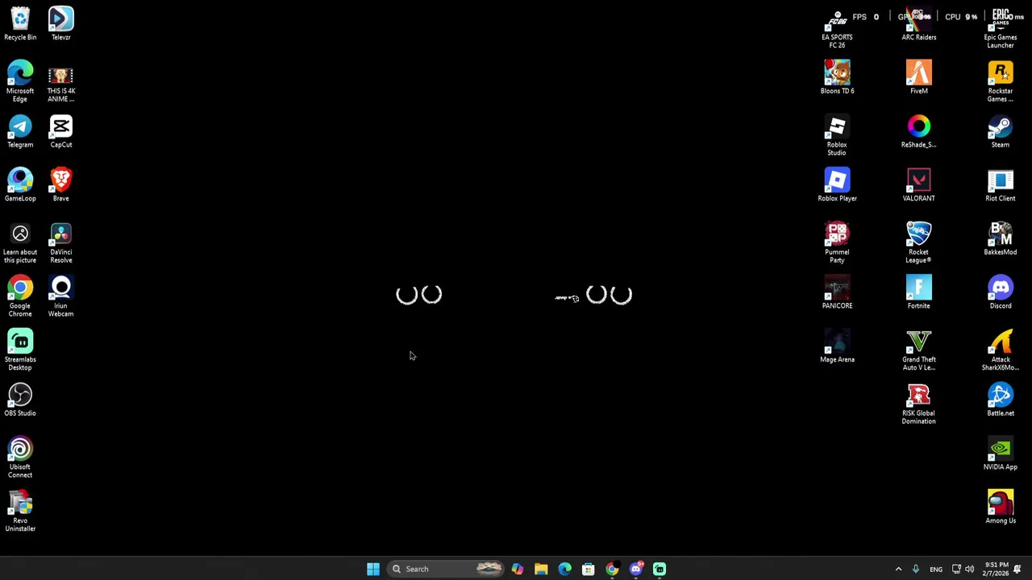Select the Discord desktop icon

click(x=1001, y=292)
